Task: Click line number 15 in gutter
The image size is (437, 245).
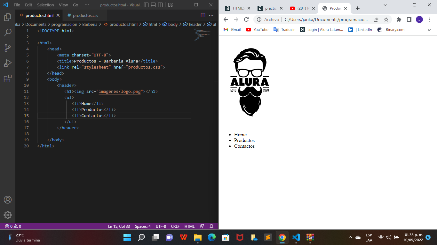Action: [x=26, y=115]
